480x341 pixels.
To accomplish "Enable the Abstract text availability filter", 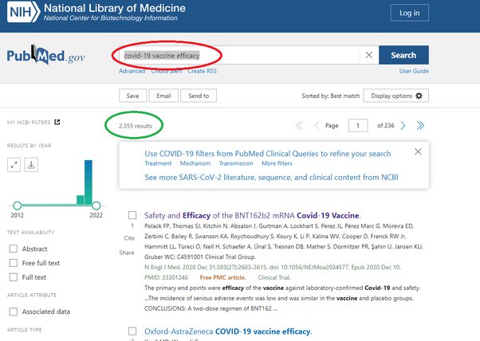I will (x=14, y=249).
